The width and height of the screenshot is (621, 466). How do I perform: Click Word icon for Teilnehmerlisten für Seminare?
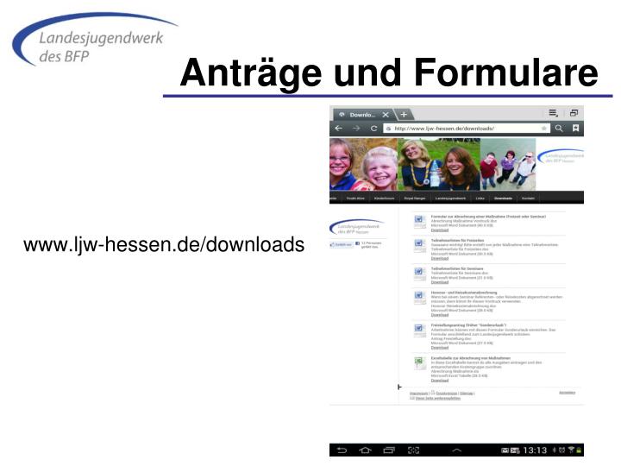tap(419, 274)
